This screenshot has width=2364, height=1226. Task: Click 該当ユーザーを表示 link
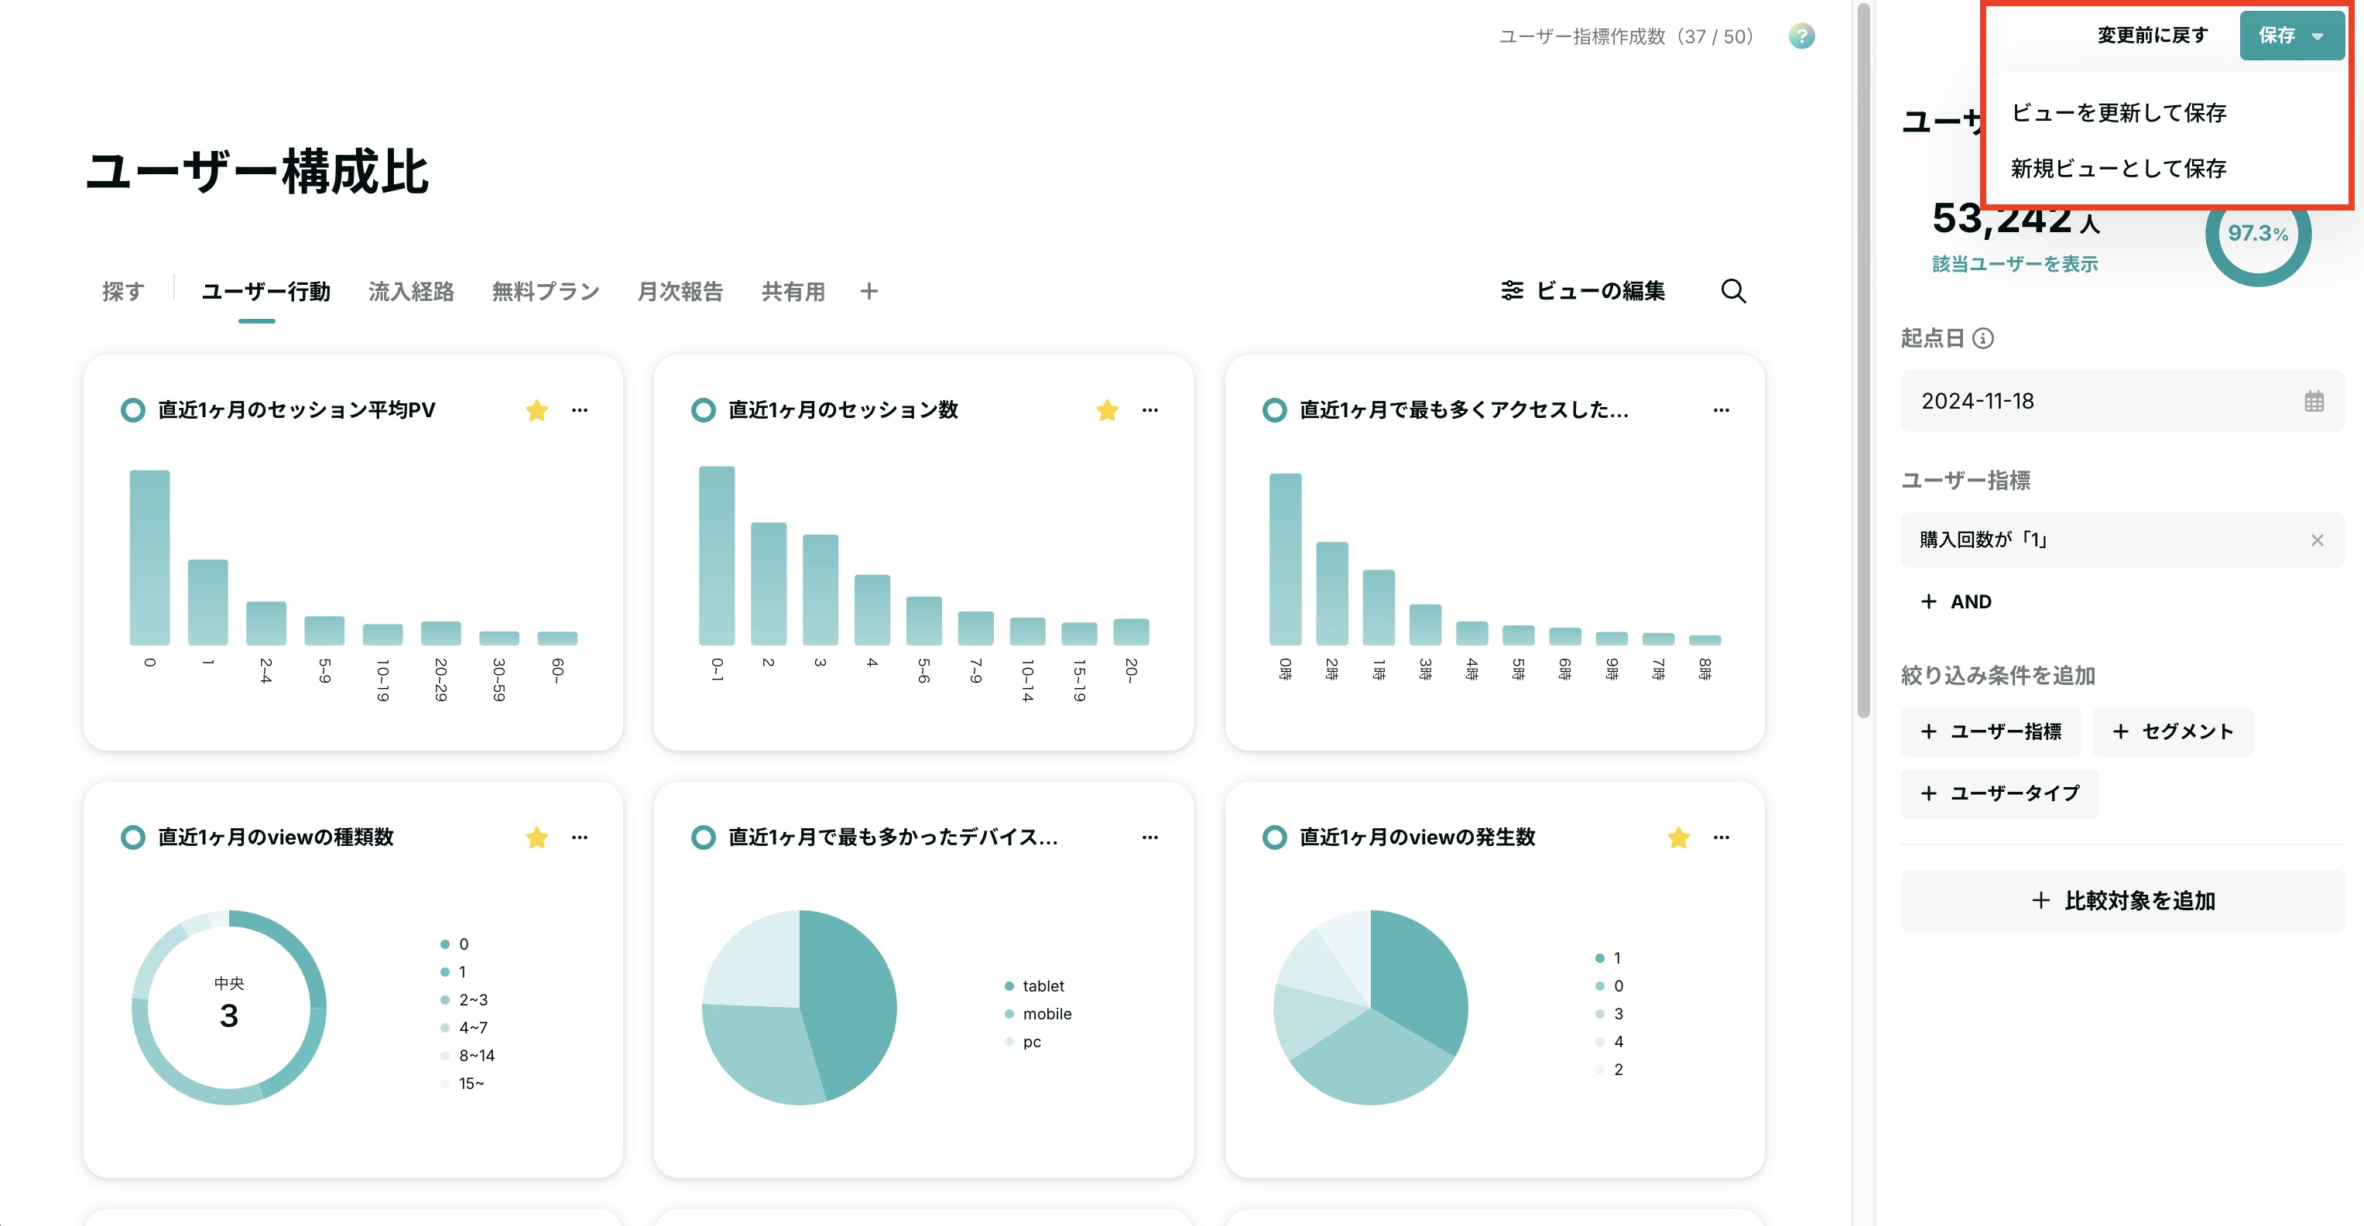[2015, 264]
